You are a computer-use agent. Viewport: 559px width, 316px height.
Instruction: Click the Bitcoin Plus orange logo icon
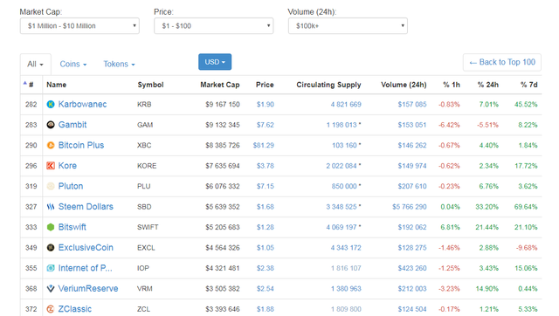click(51, 146)
